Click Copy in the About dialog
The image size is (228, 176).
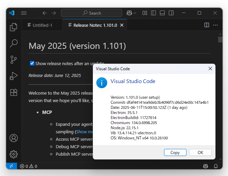tap(175, 152)
